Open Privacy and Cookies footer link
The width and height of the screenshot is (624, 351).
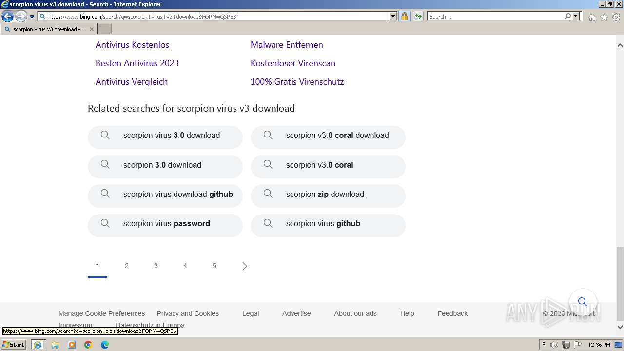point(188,313)
